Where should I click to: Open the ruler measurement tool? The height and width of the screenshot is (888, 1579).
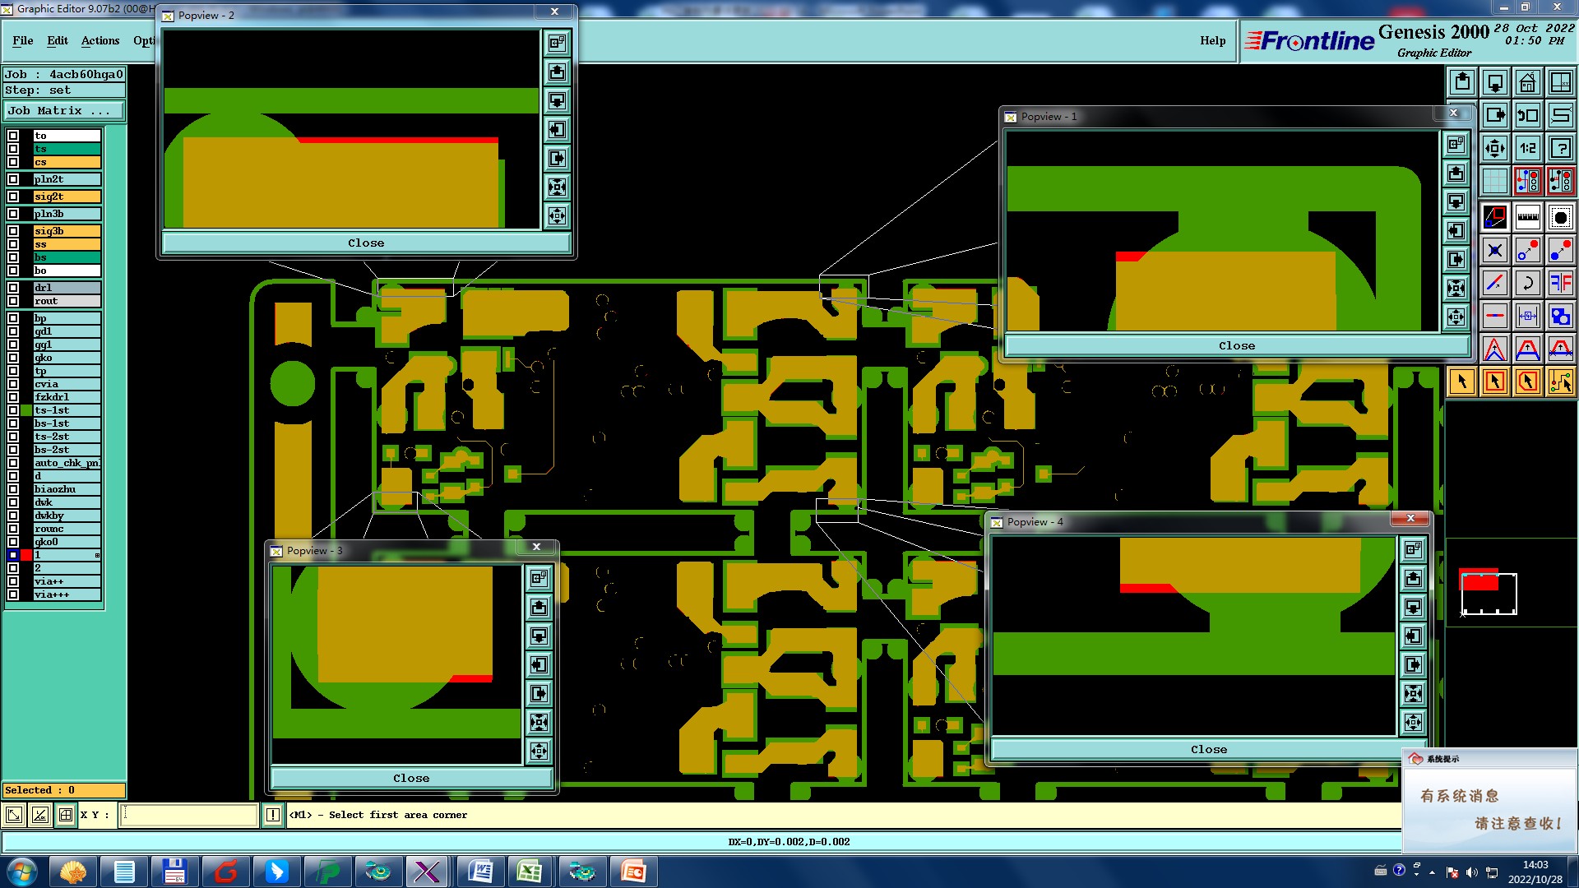pos(1527,217)
